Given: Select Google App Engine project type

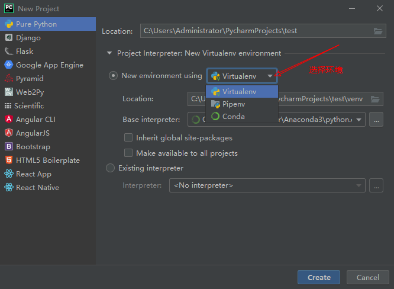Looking at the screenshot, I should pos(48,65).
